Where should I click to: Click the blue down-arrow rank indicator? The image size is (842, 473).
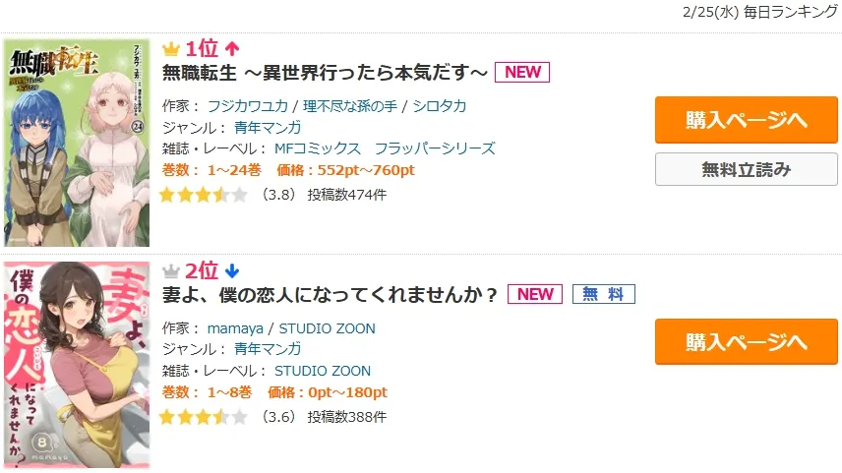231,270
